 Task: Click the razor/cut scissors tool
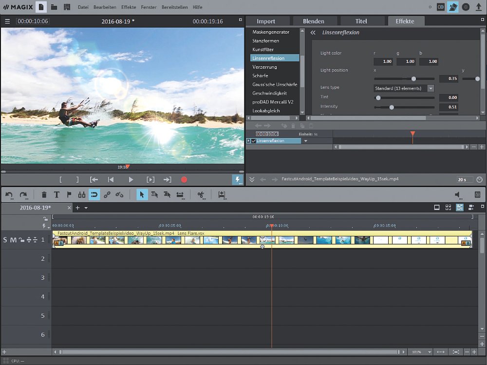(x=200, y=195)
